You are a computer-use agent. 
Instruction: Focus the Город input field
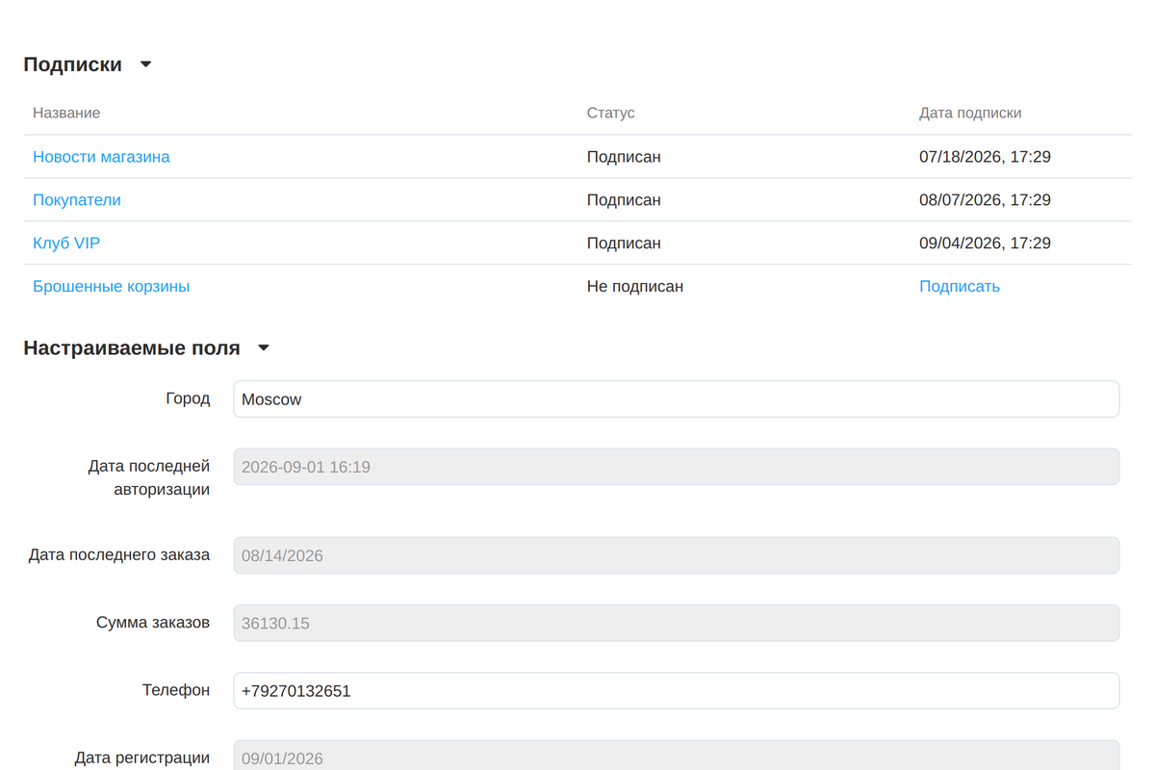(677, 399)
